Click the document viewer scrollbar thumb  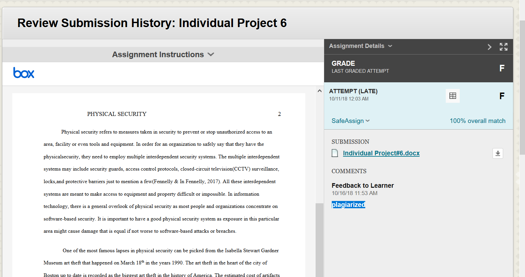(x=320, y=240)
